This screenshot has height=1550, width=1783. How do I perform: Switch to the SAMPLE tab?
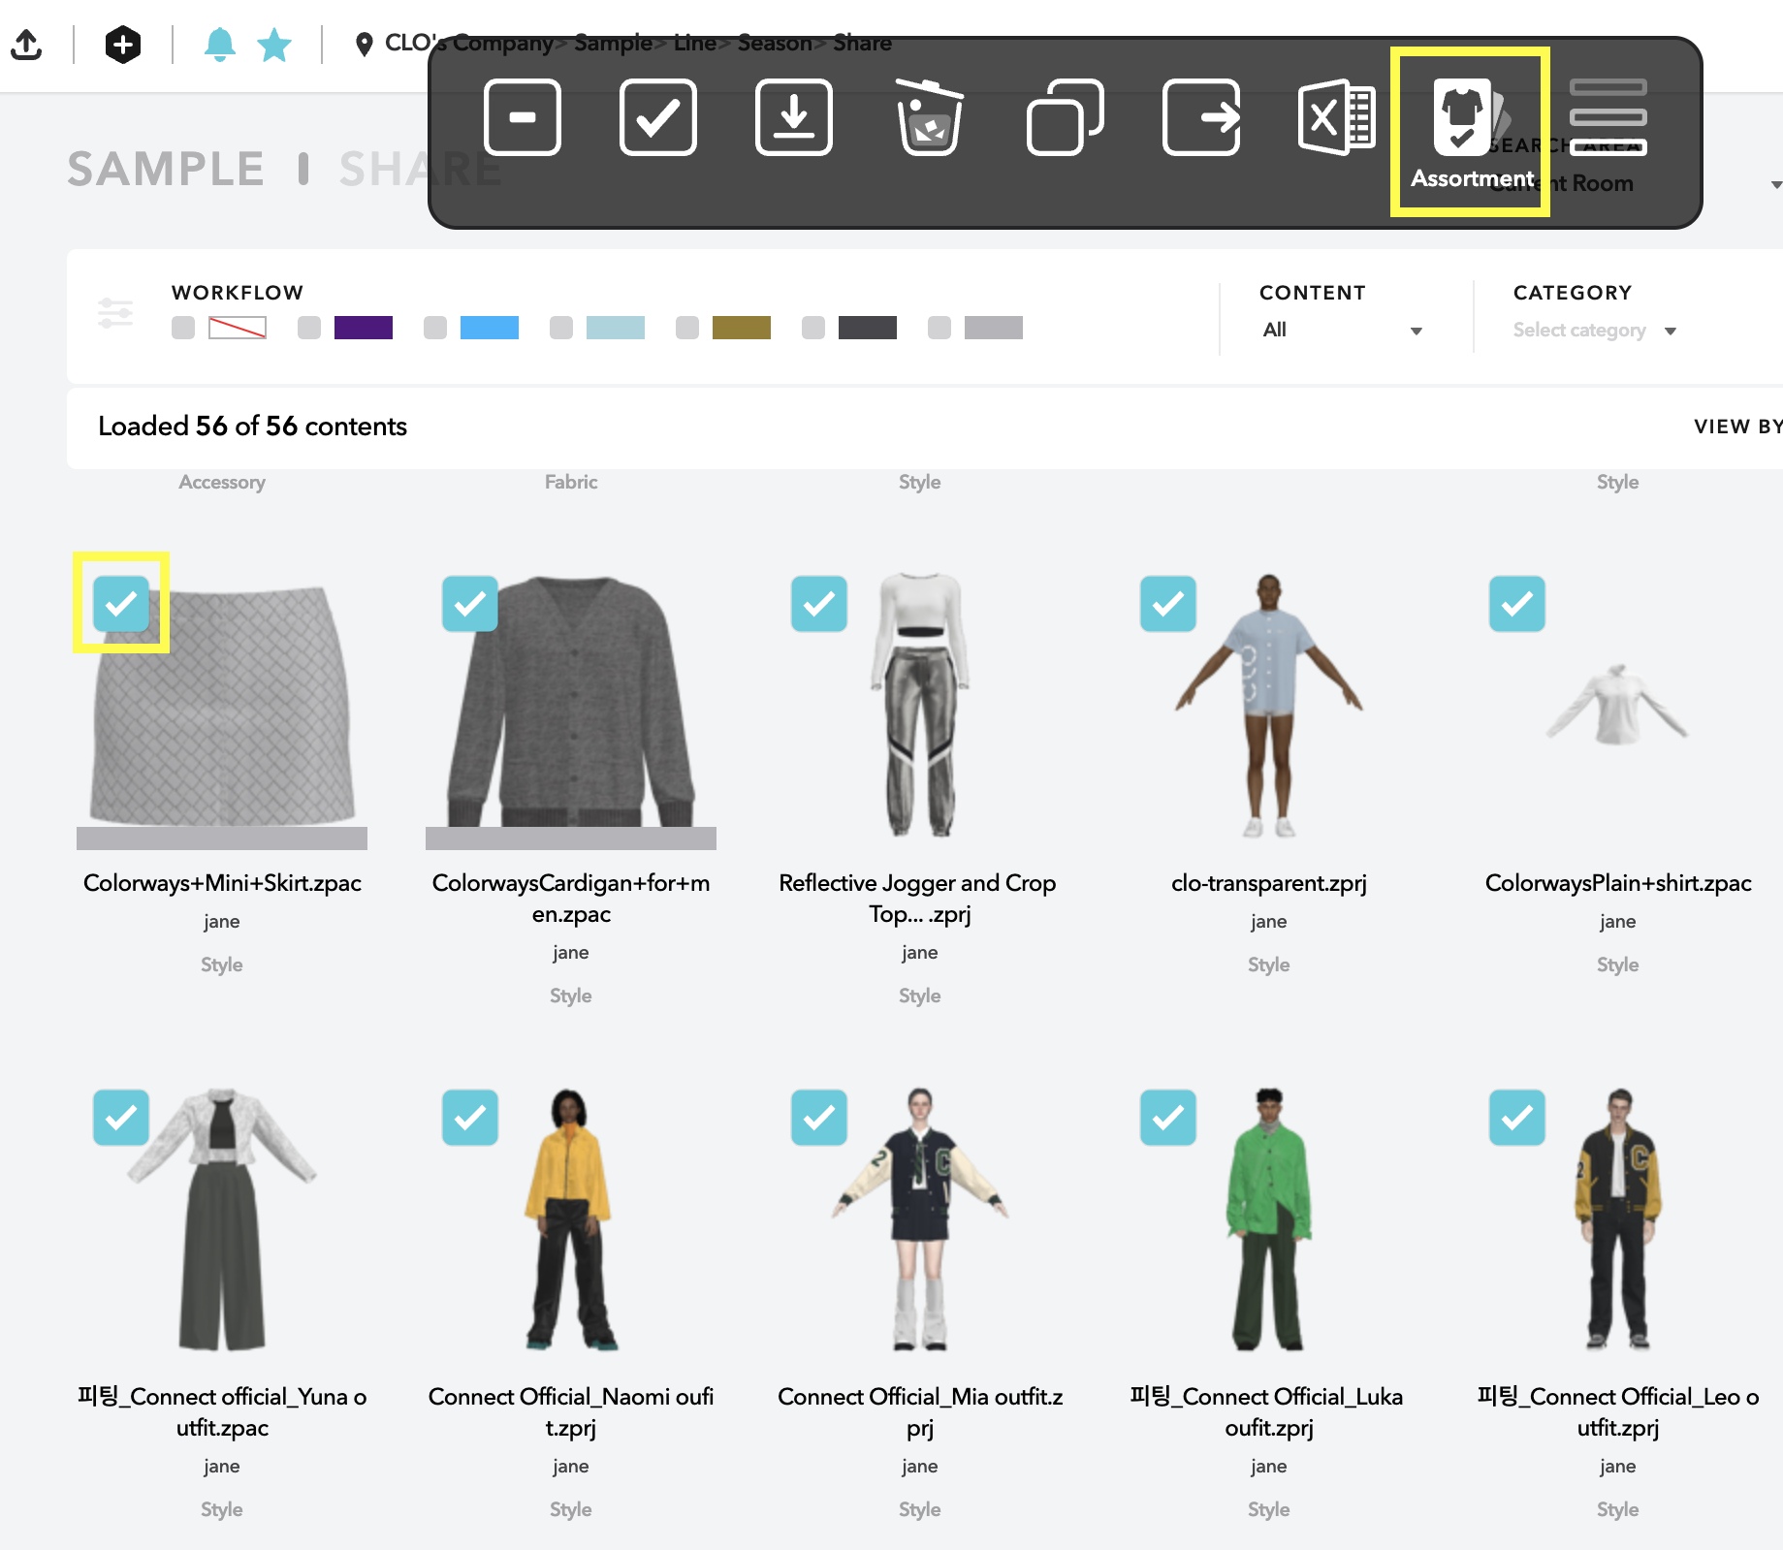coord(166,170)
